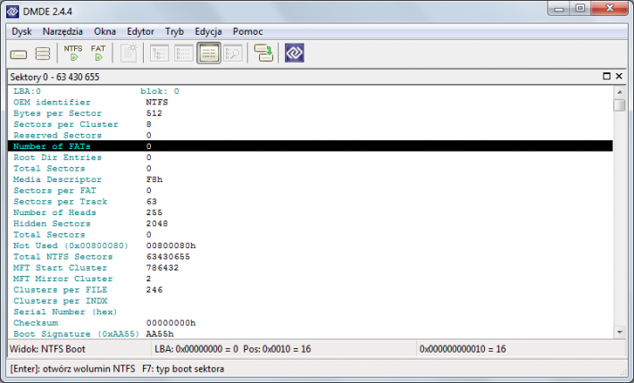The width and height of the screenshot is (634, 383).
Task: Click the DMDE title bar application icon
Action: coord(13,12)
